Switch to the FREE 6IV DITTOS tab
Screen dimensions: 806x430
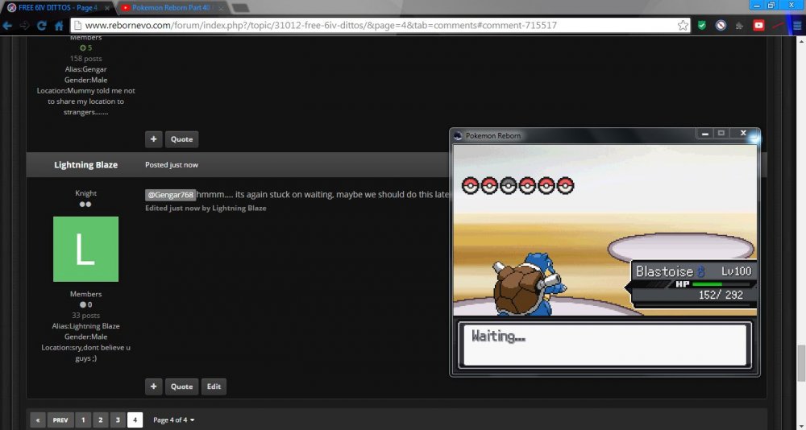click(56, 7)
